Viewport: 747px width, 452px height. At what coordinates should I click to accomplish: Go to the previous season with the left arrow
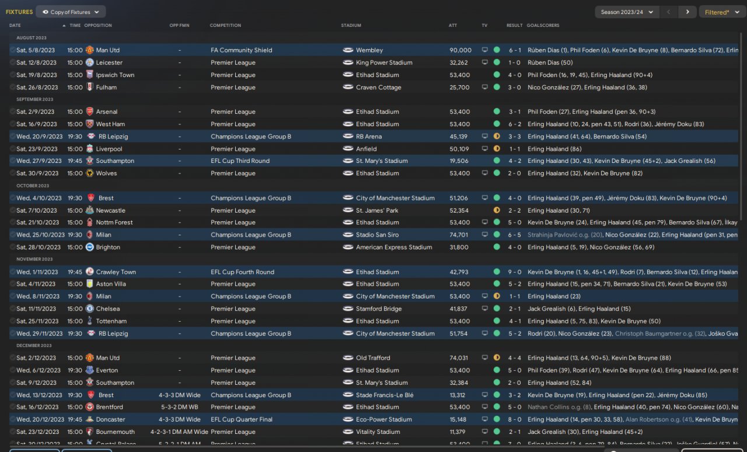point(669,12)
